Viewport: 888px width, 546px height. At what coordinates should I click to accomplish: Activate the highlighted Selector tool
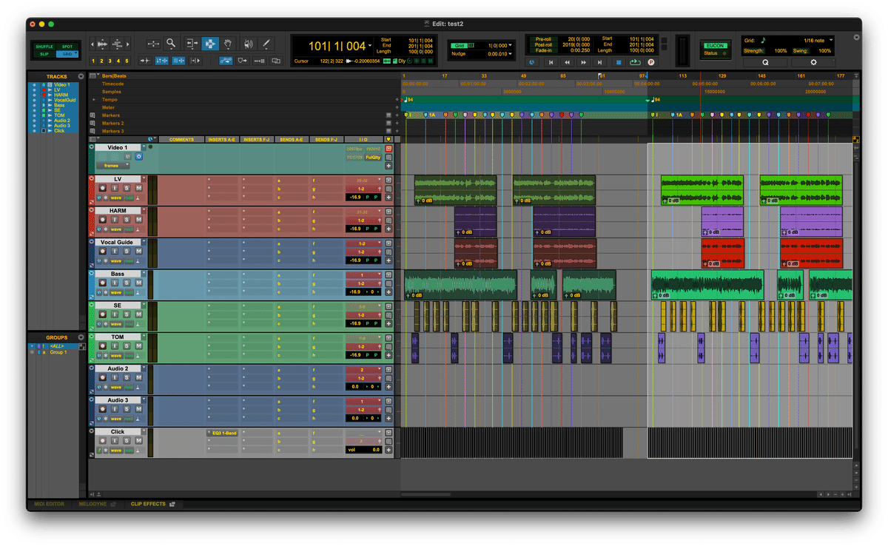coord(210,44)
